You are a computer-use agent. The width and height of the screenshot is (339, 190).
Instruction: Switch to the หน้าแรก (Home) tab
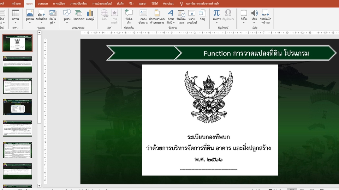[x=16, y=4]
